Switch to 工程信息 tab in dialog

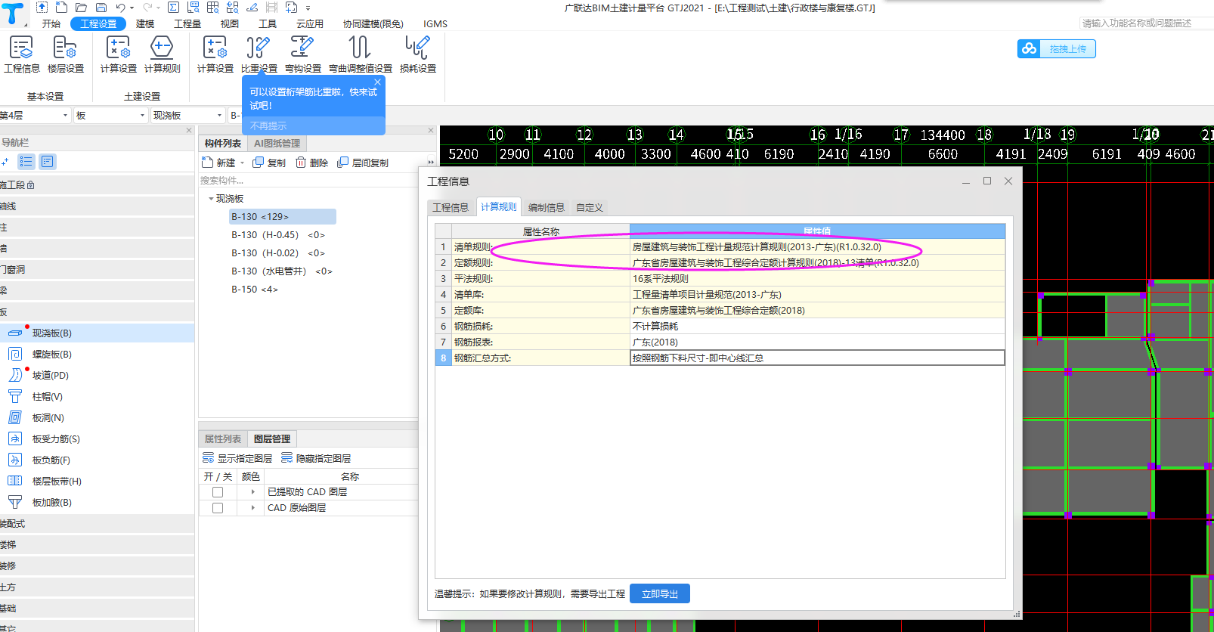(x=451, y=207)
